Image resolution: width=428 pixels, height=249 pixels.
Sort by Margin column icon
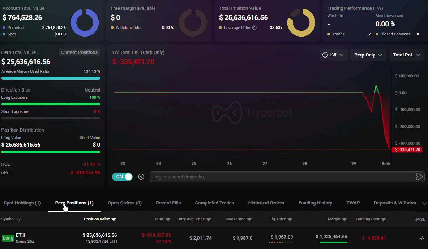pyautogui.click(x=344, y=219)
